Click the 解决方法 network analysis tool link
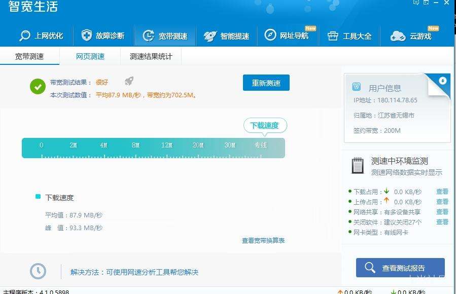 (134, 272)
